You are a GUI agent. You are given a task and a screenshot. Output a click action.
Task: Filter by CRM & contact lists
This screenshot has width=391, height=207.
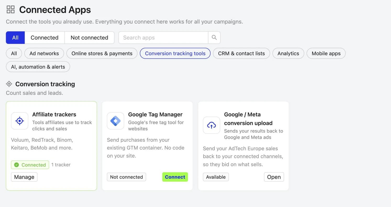(241, 53)
